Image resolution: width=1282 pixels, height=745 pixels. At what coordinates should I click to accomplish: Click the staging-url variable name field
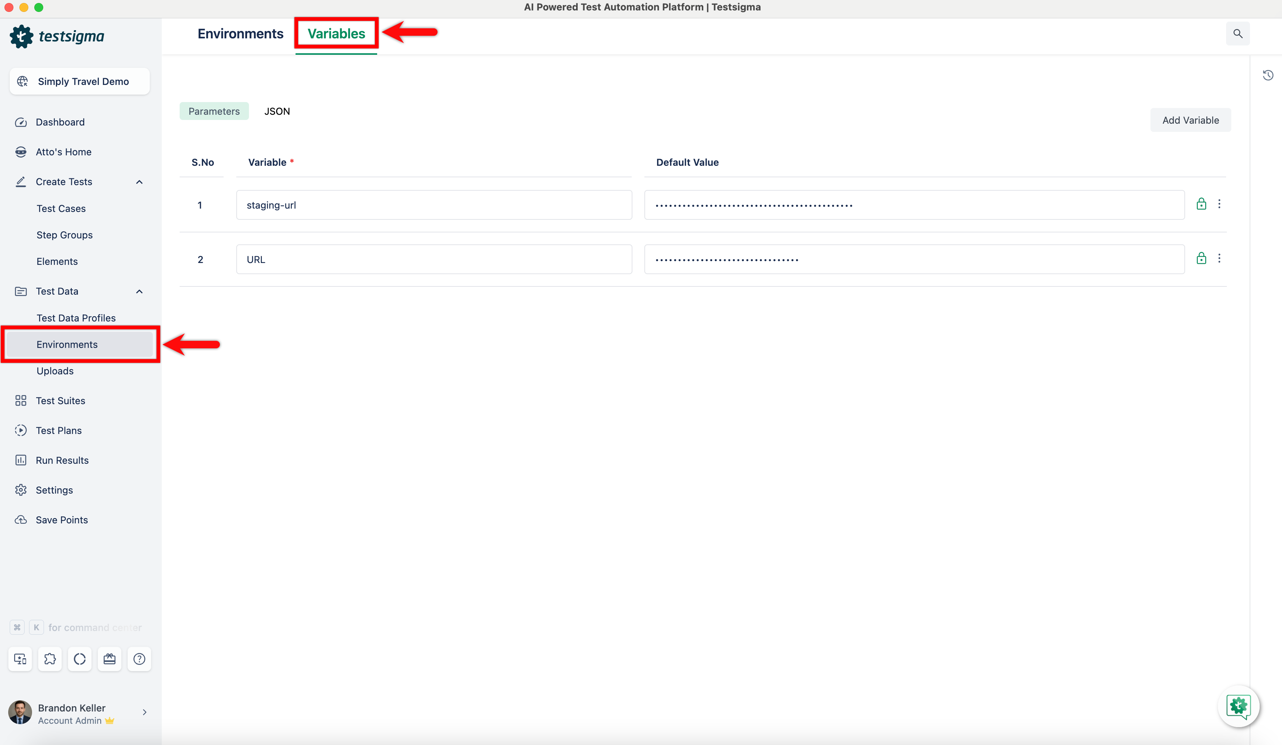[433, 205]
